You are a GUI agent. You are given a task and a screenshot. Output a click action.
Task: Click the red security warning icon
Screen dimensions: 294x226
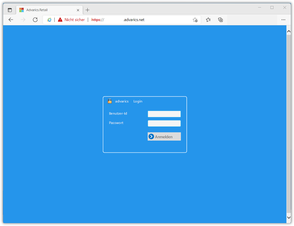tap(60, 20)
